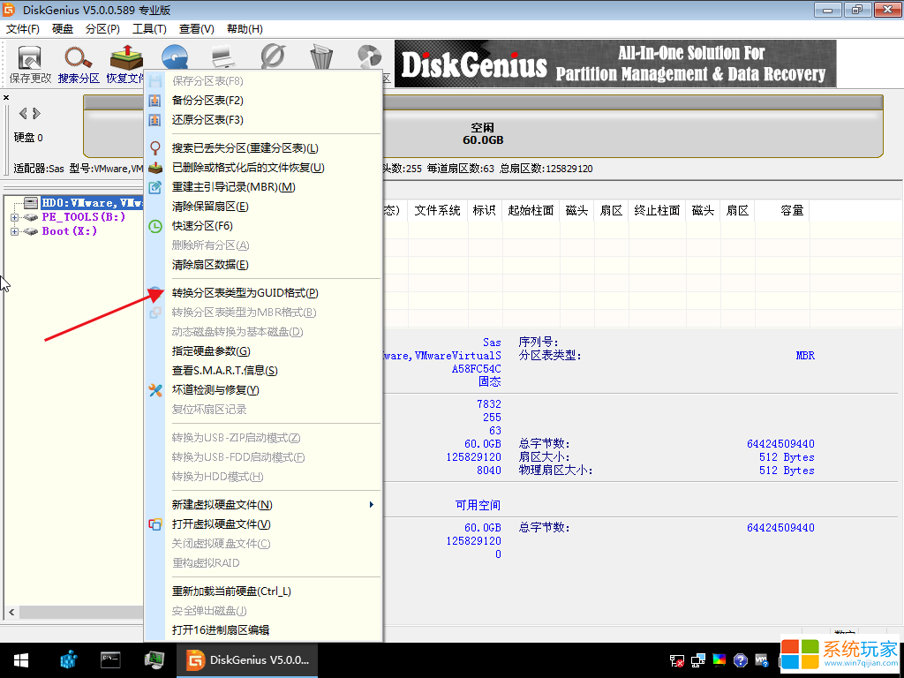
Task: Click the help question mark tray icon
Action: (x=741, y=660)
